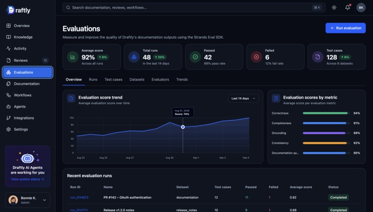373x212 pixels.
Task: Click the Workflows sidebar icon
Action: [9, 95]
